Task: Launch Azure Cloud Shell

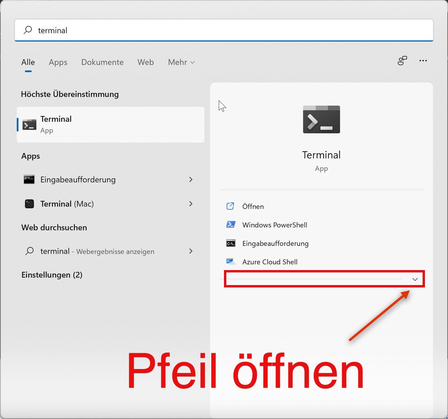Action: click(x=270, y=262)
